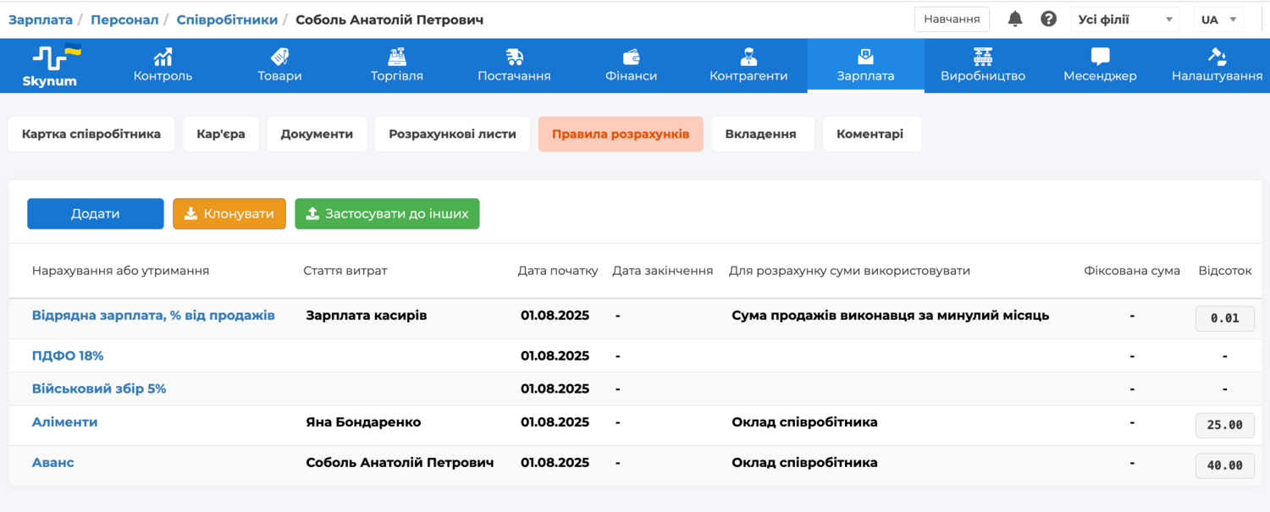This screenshot has height=512, width=1270.
Task: Open the UA language dropdown
Action: [1218, 19]
